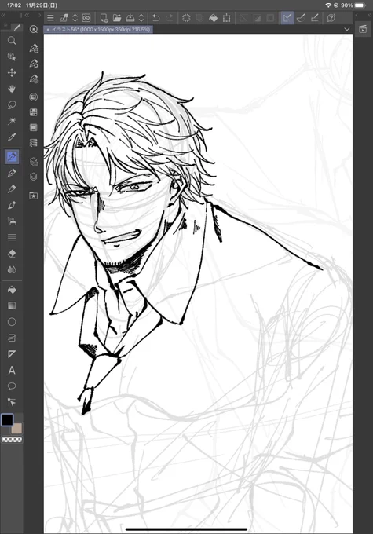373x534 pixels.
Task: Click the Redo arrow in command bar
Action: pos(170,18)
